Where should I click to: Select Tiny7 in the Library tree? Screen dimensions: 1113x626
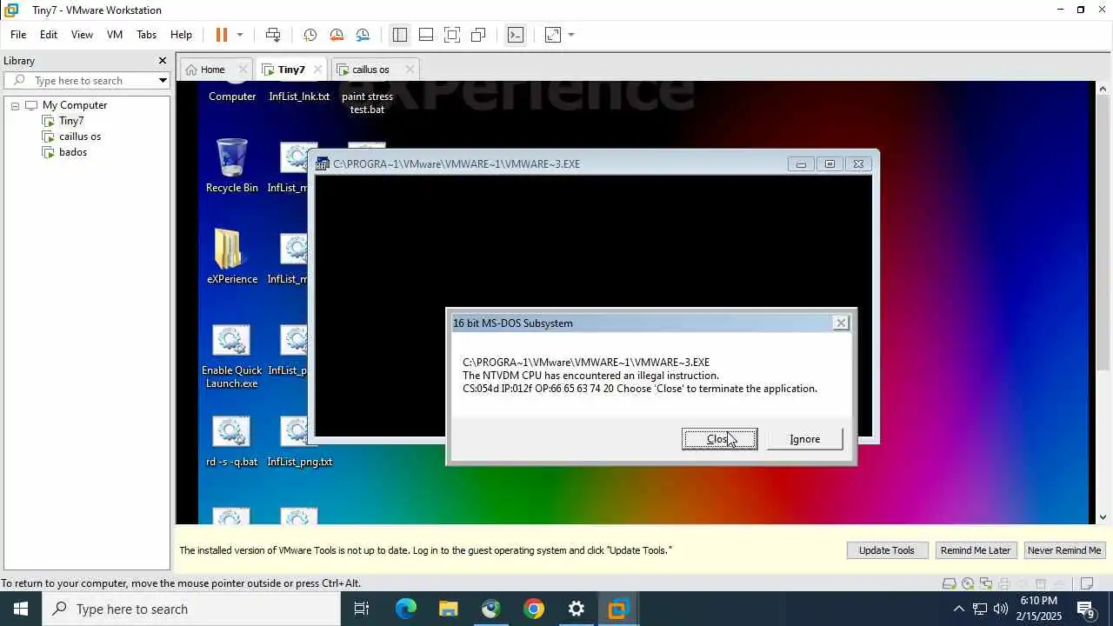[x=71, y=121]
